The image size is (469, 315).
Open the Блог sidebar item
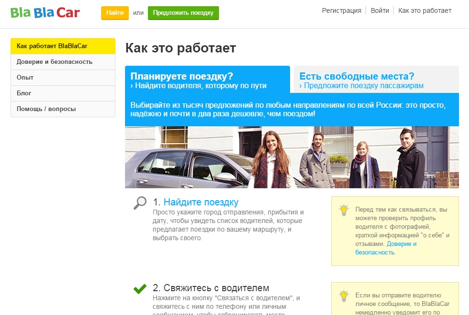tap(63, 93)
